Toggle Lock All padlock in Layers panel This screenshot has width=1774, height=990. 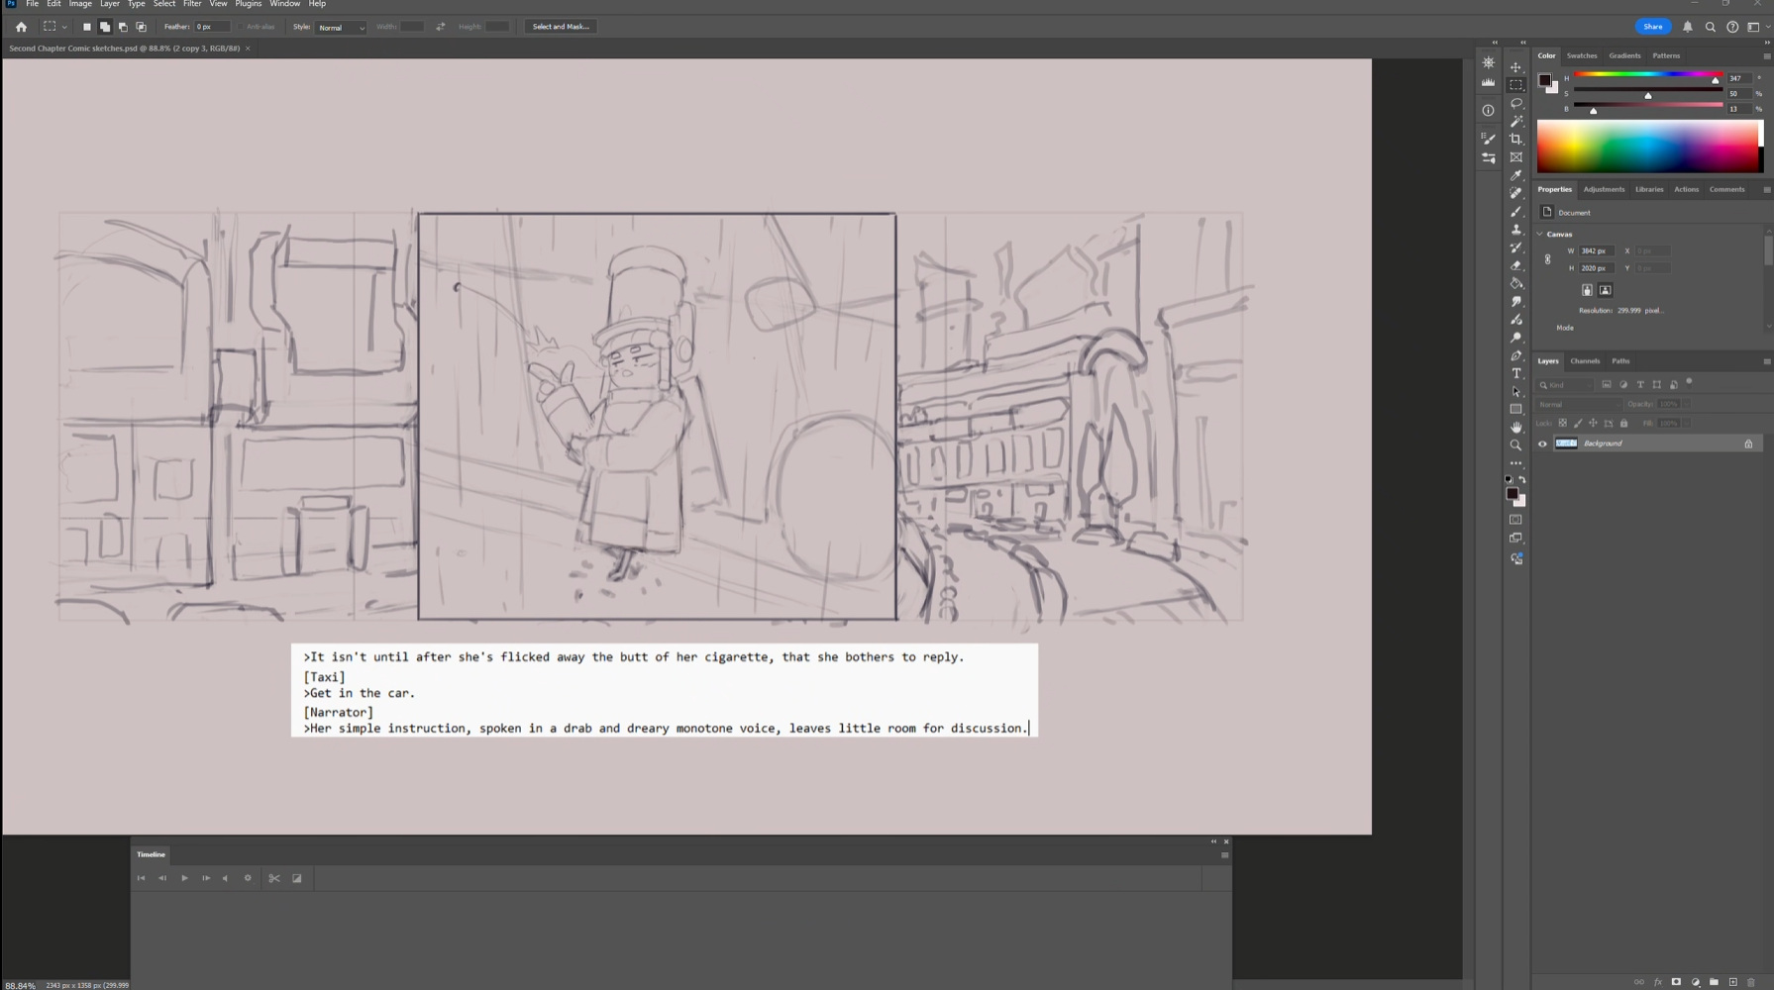click(1623, 424)
